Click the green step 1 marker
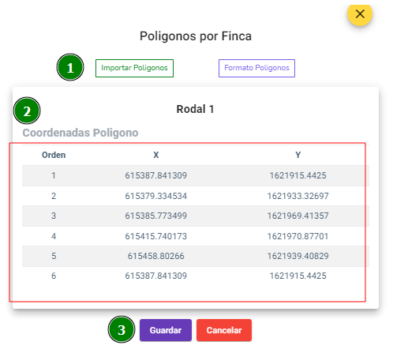 (70, 67)
